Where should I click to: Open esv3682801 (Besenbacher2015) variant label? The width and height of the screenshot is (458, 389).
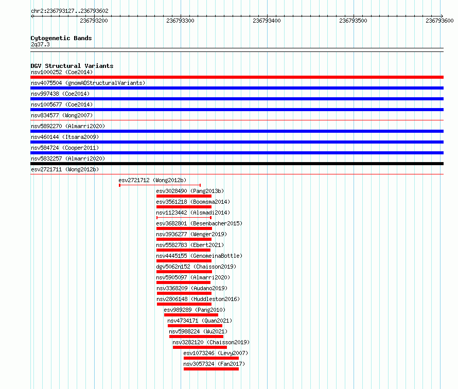(199, 223)
